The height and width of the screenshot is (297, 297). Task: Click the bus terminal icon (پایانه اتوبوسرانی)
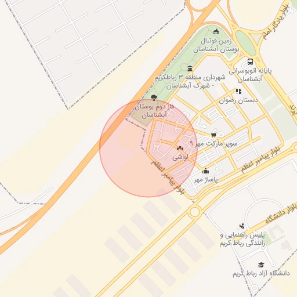[x=250, y=62]
